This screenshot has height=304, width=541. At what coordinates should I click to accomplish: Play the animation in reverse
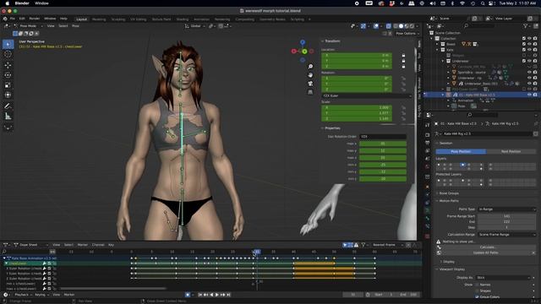click(x=211, y=295)
